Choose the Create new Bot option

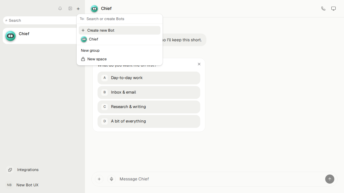120,30
